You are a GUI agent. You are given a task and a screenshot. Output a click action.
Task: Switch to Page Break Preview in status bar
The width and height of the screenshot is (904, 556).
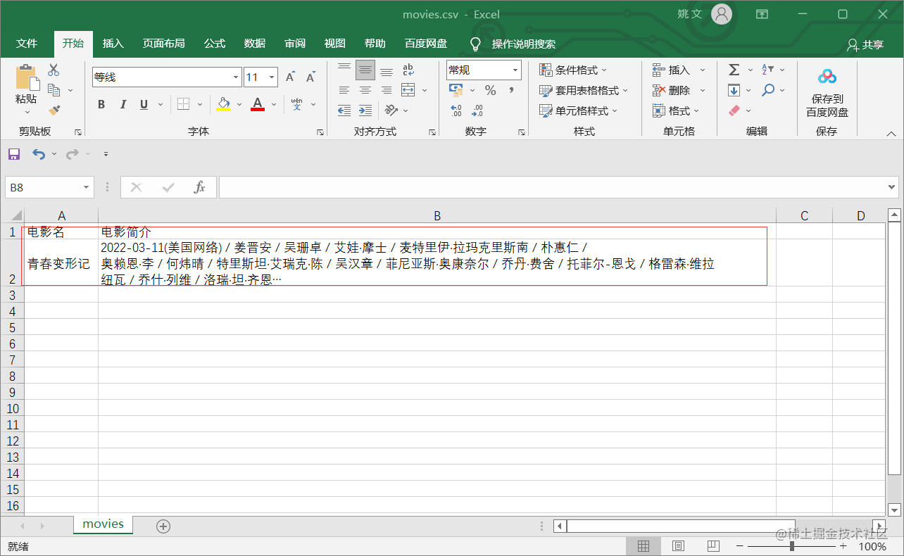click(713, 546)
